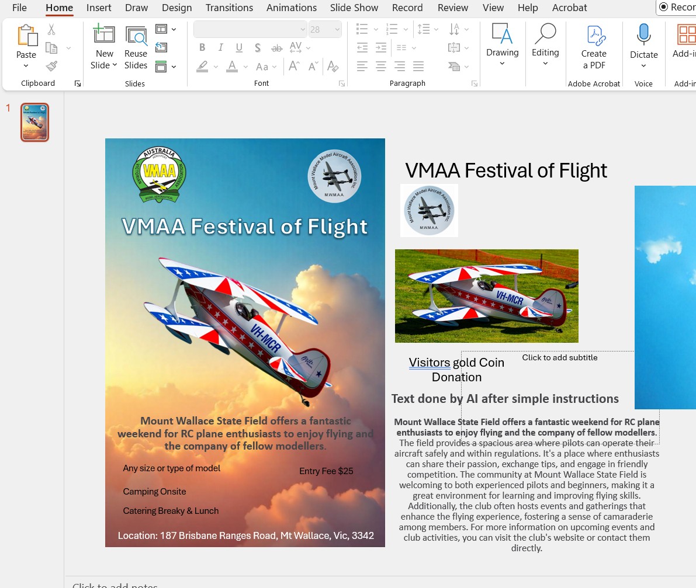Click the 'Click to add notes' area
This screenshot has height=588, width=696.
coord(115,584)
